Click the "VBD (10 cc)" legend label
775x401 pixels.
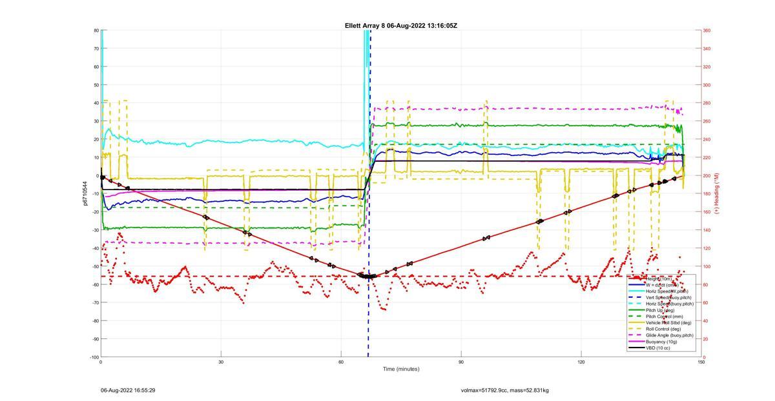(x=658, y=348)
